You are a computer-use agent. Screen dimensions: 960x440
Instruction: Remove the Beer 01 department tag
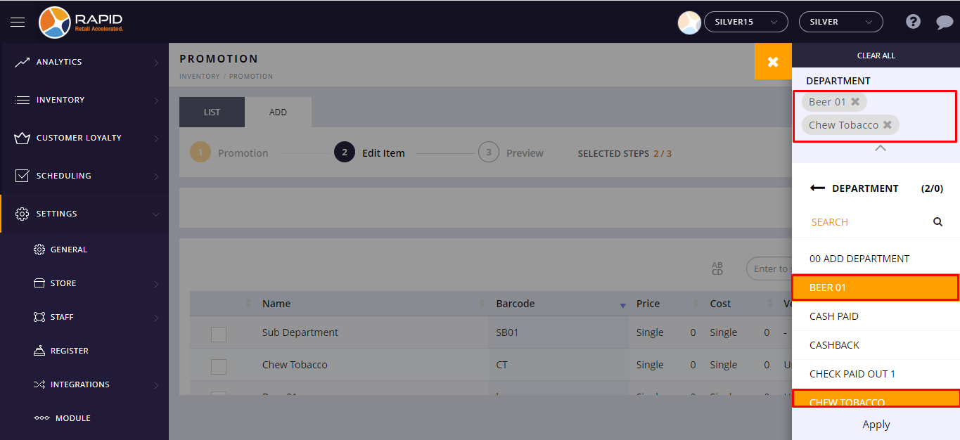855,102
